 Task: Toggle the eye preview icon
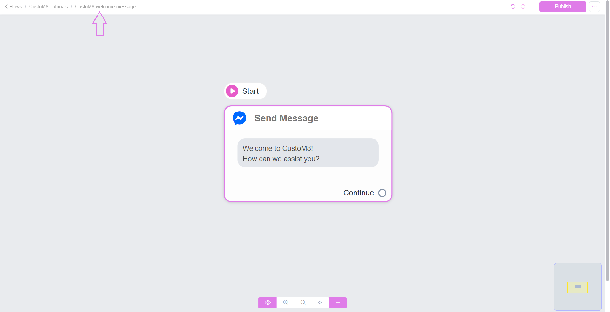[x=268, y=303]
